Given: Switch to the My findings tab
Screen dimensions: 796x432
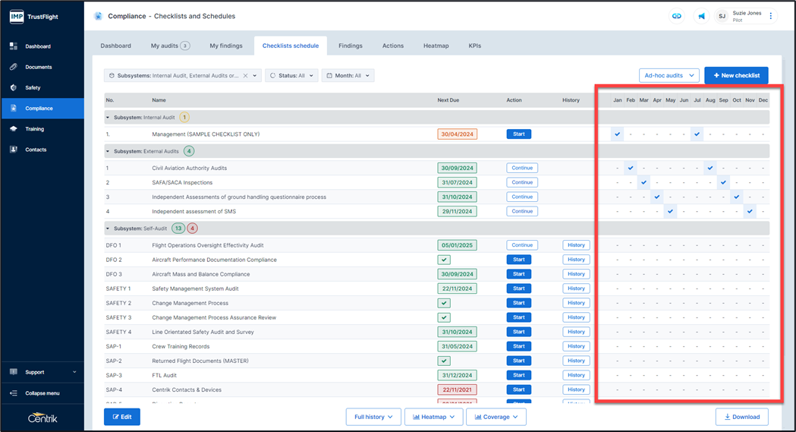Looking at the screenshot, I should click(x=226, y=46).
